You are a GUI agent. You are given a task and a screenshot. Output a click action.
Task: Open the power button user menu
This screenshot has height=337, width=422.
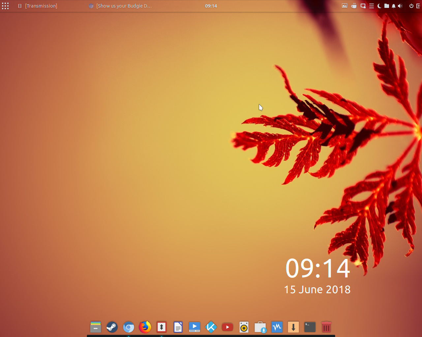tap(411, 6)
